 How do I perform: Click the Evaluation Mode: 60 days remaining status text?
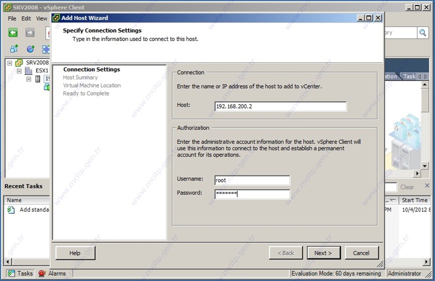pyautogui.click(x=336, y=273)
